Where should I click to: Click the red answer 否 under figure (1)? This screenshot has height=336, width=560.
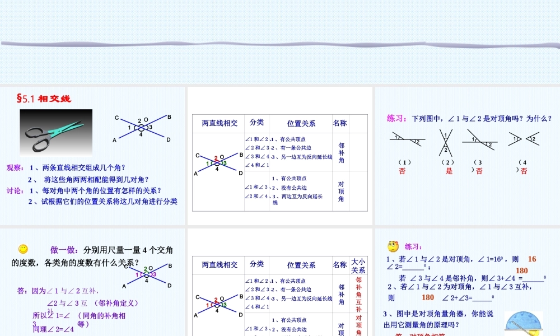pyautogui.click(x=402, y=171)
